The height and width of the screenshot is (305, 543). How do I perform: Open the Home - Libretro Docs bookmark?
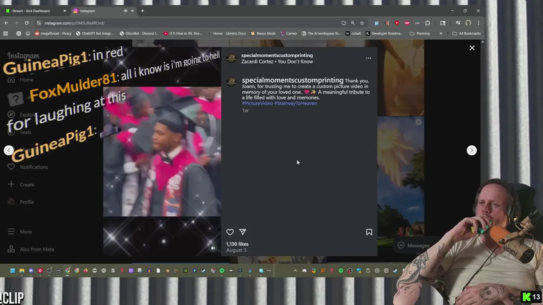click(x=226, y=33)
